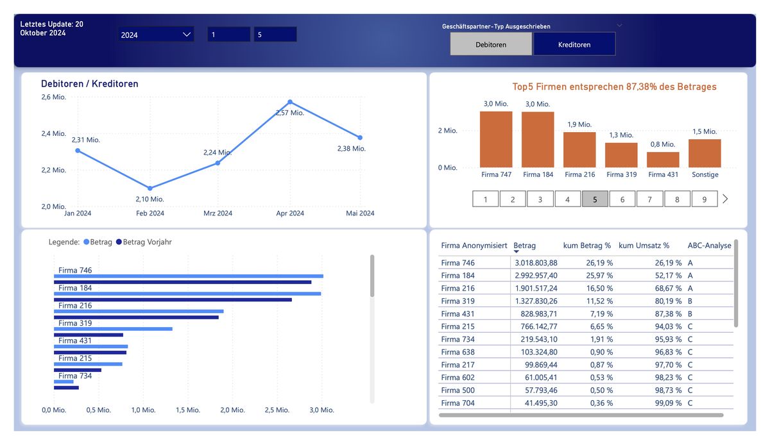Select Top-N button 8

(x=677, y=199)
